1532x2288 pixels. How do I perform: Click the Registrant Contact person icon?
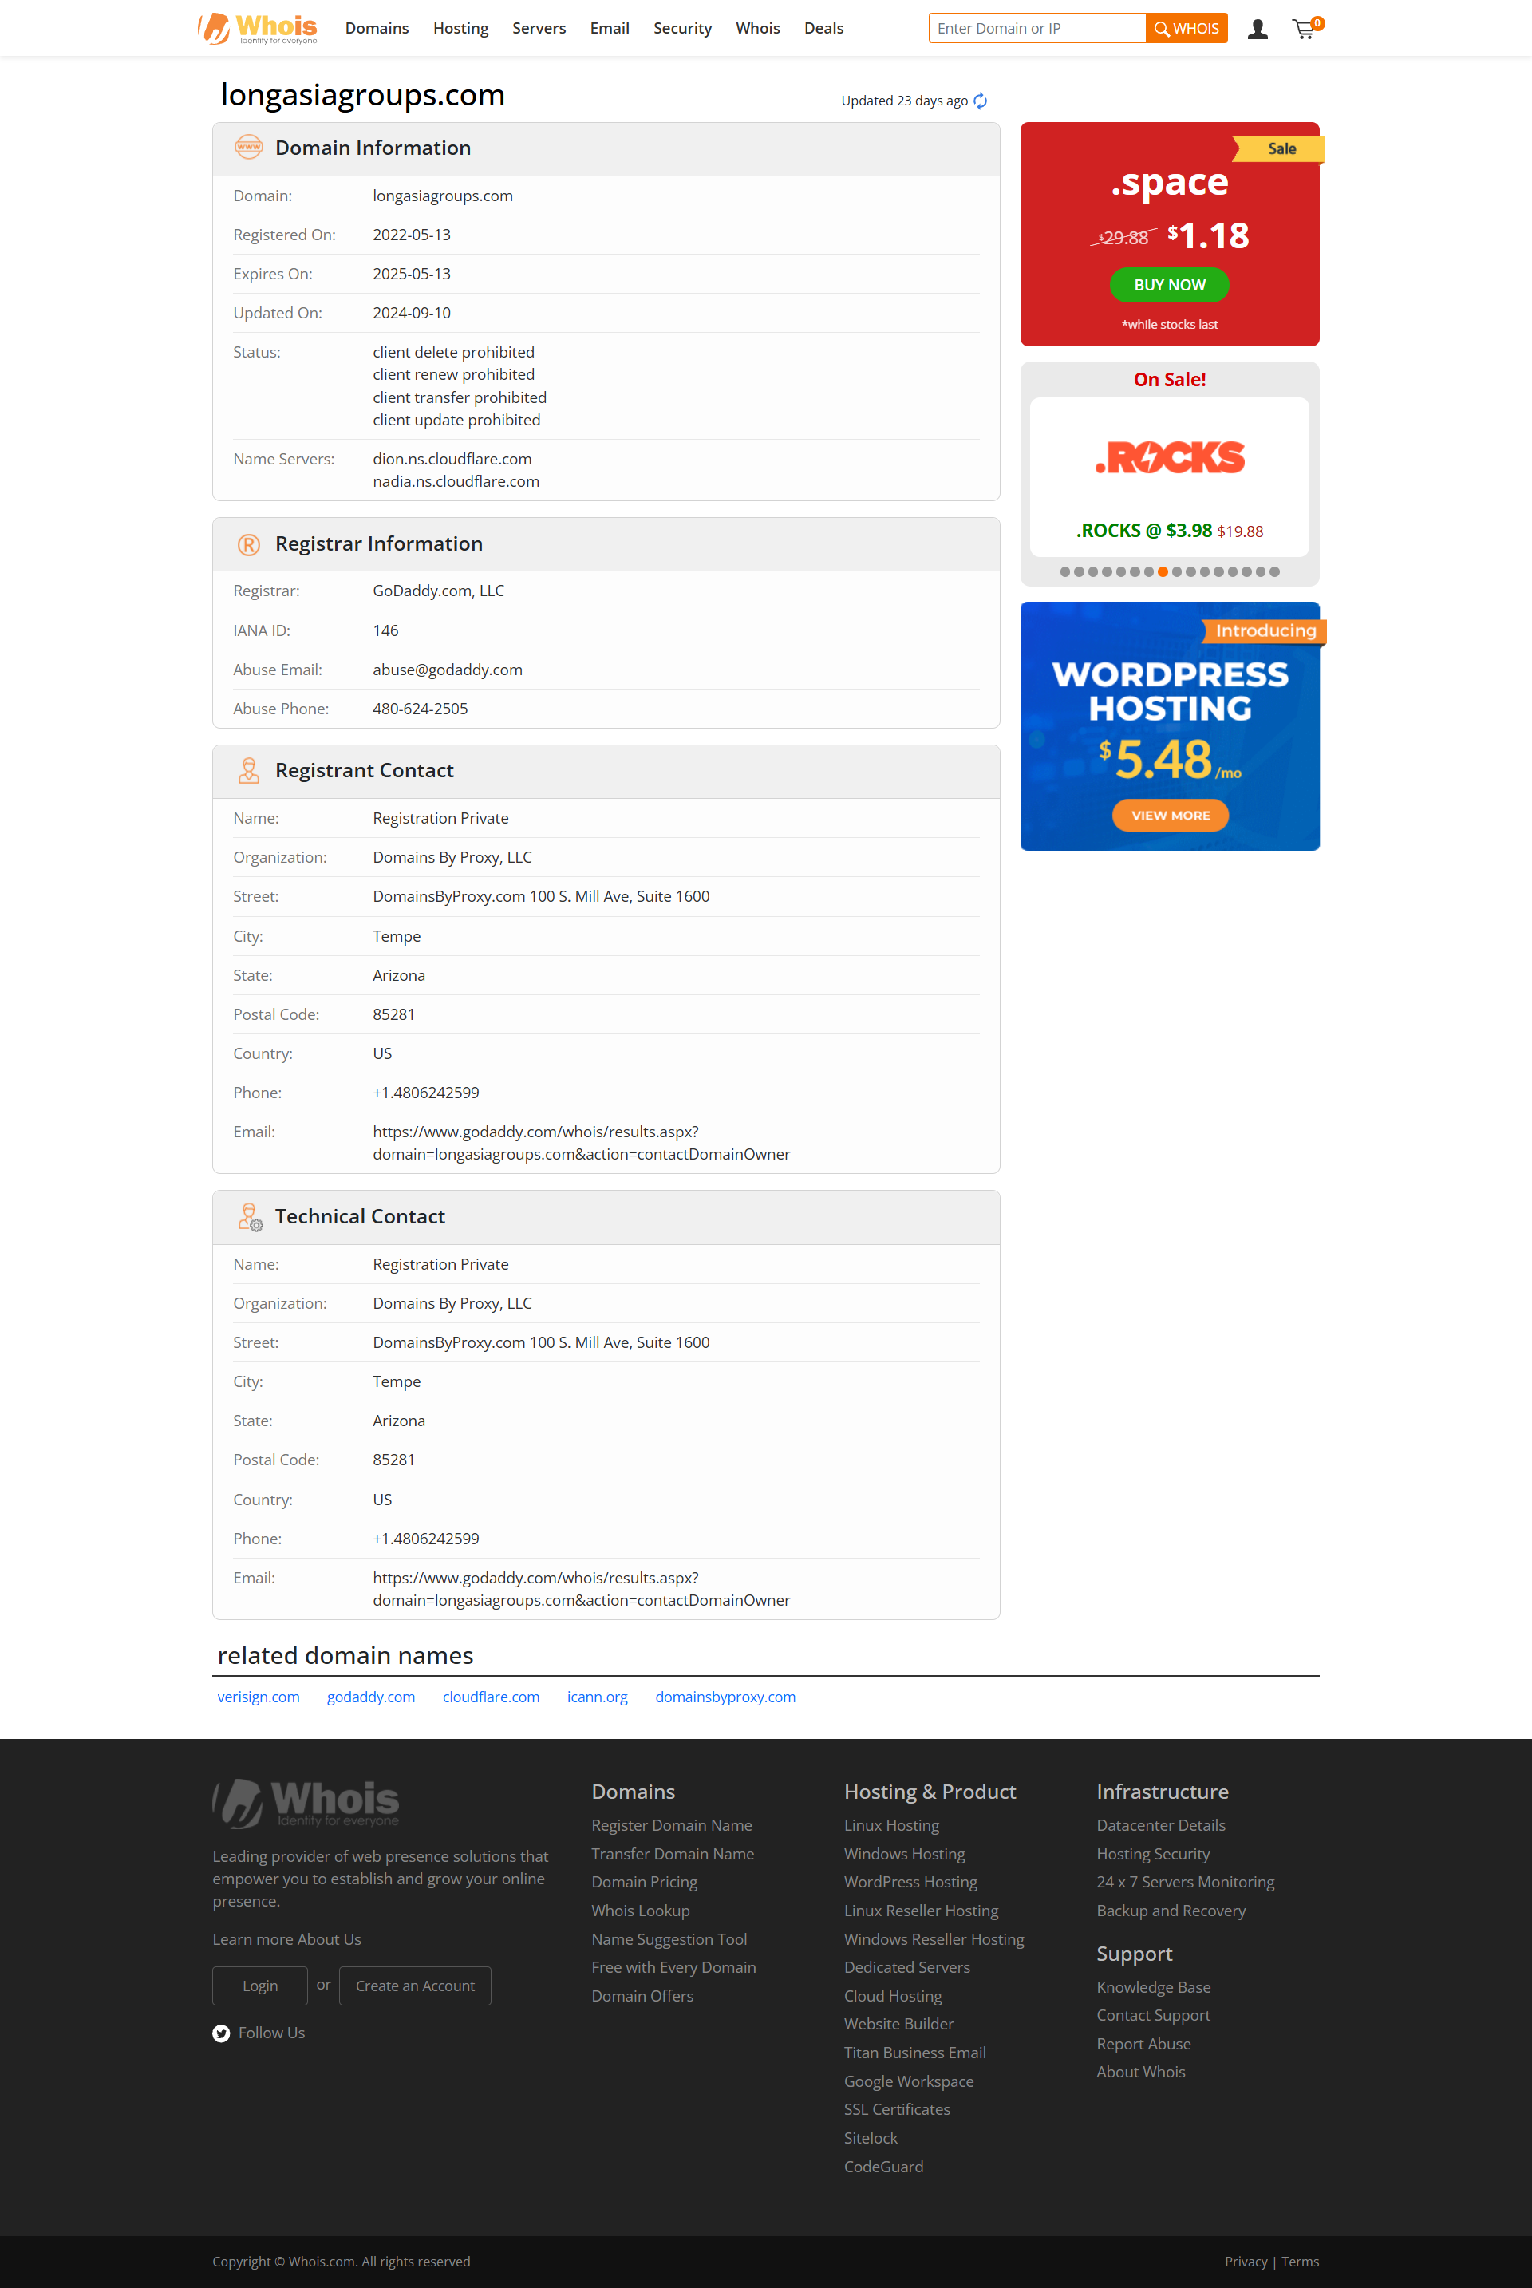coord(248,771)
